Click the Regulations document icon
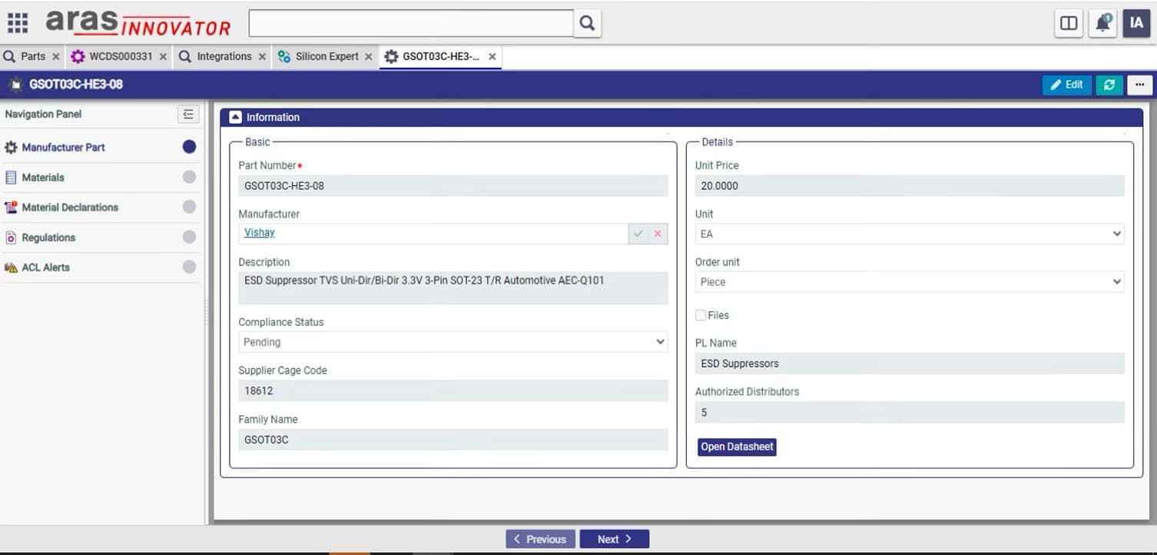The image size is (1157, 555). tap(11, 238)
